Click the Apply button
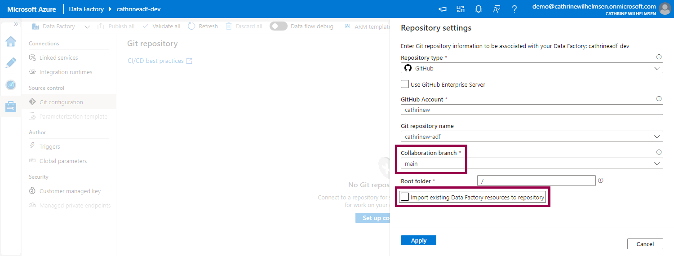This screenshot has width=674, height=256. coord(418,241)
